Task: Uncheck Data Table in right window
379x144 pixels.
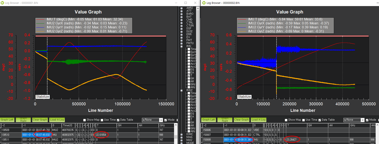Action: (x=319, y=120)
